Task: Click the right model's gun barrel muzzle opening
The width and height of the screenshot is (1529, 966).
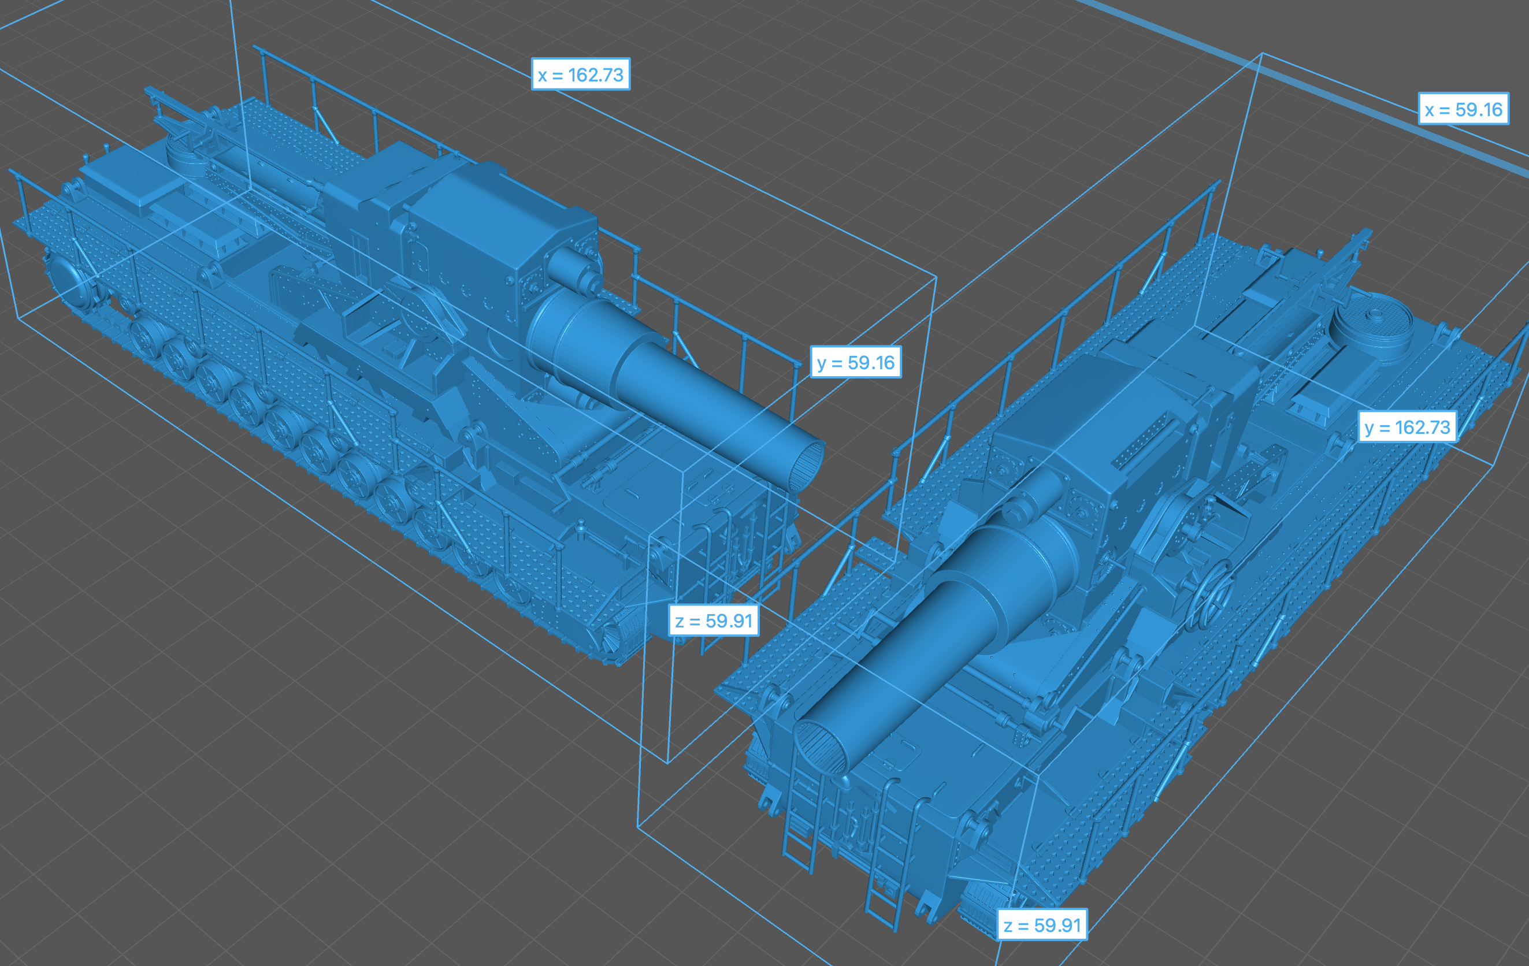Action: tap(820, 751)
